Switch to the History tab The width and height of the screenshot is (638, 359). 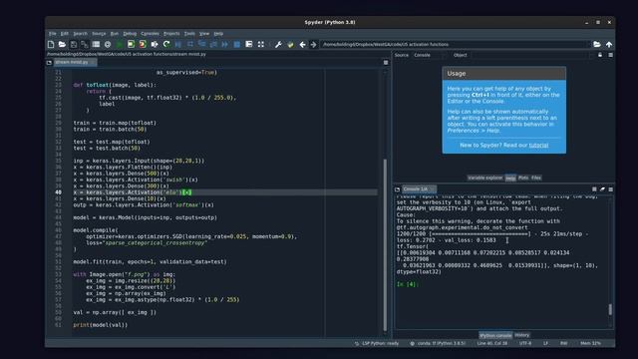[522, 335]
